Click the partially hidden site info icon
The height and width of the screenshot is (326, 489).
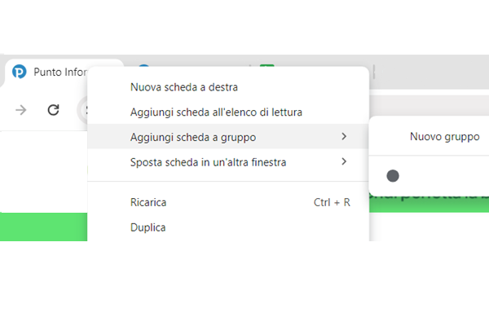[x=83, y=110]
